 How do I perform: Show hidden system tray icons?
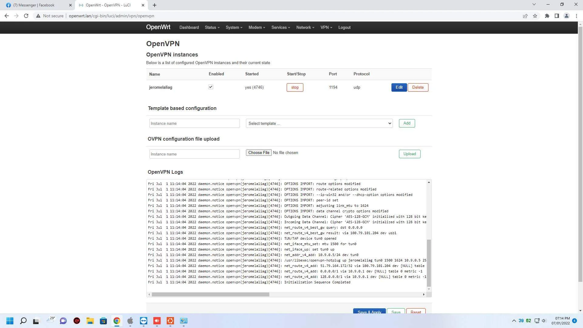click(x=514, y=321)
